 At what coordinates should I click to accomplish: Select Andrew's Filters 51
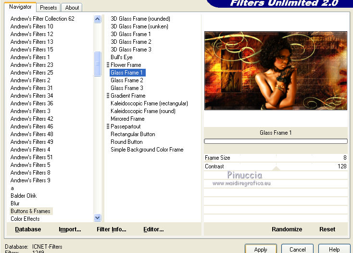pos(32,157)
